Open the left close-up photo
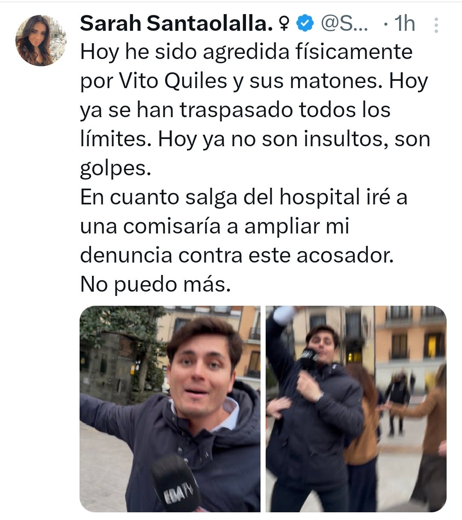This screenshot has height=520, width=462. (170, 409)
